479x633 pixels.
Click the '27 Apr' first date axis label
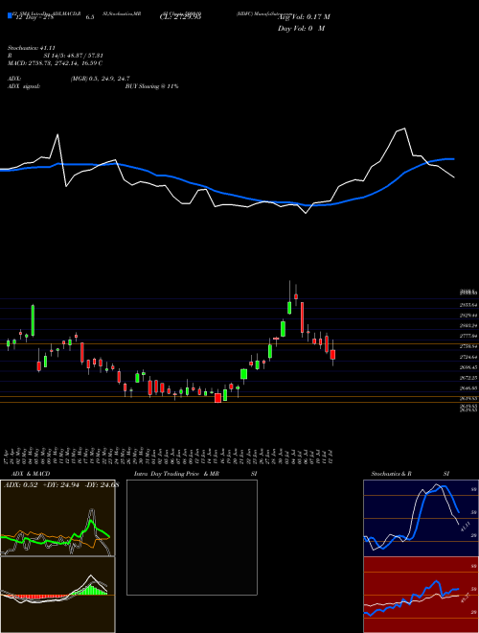point(8,456)
